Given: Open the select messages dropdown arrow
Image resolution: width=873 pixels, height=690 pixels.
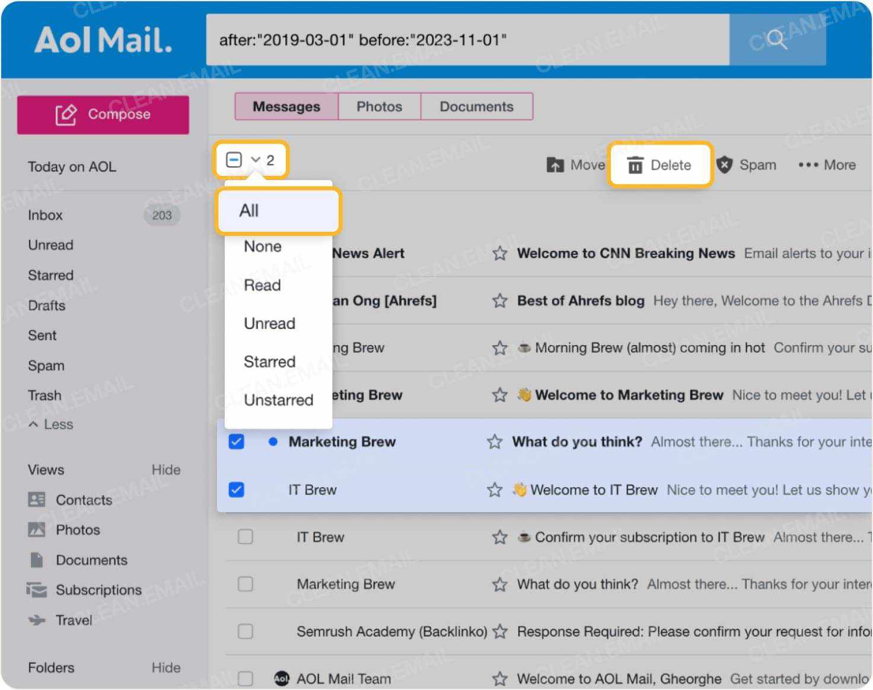Looking at the screenshot, I should click(x=256, y=159).
